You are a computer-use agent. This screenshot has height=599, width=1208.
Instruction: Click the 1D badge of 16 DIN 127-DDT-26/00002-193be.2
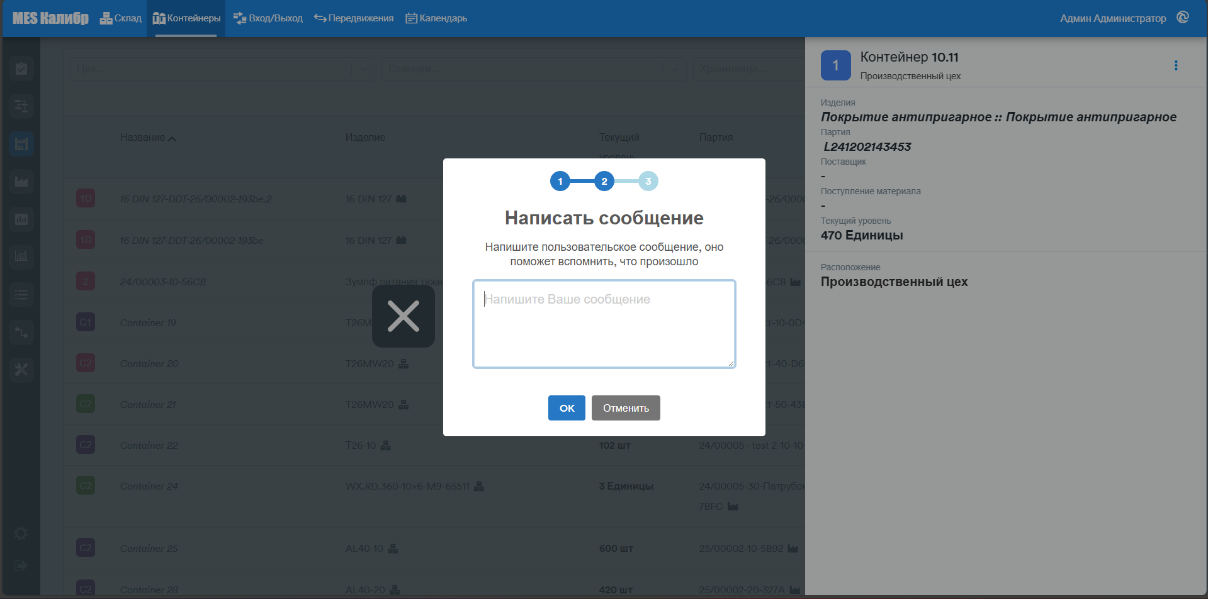[x=86, y=199]
